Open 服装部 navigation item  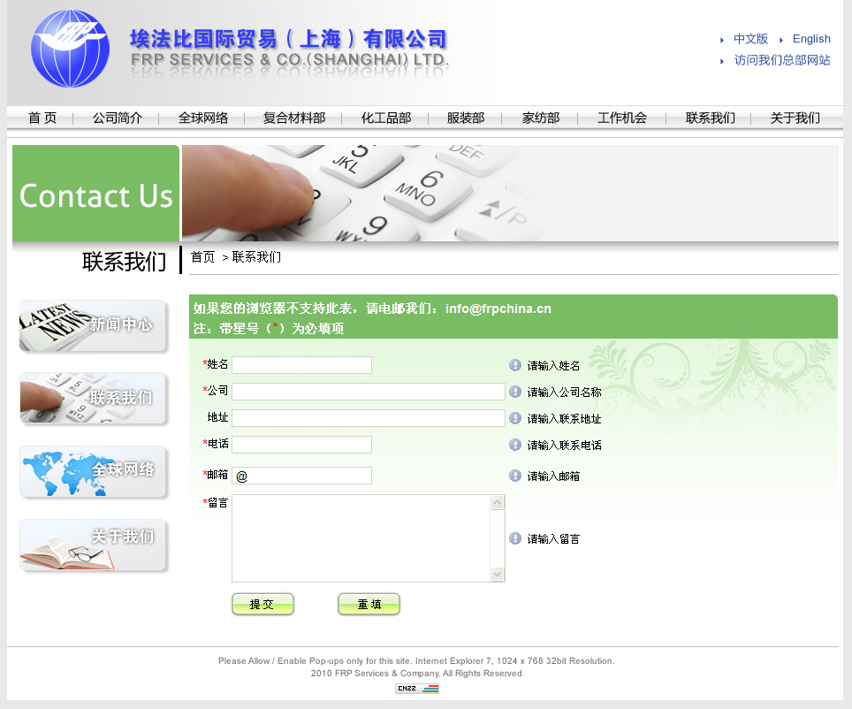(466, 118)
